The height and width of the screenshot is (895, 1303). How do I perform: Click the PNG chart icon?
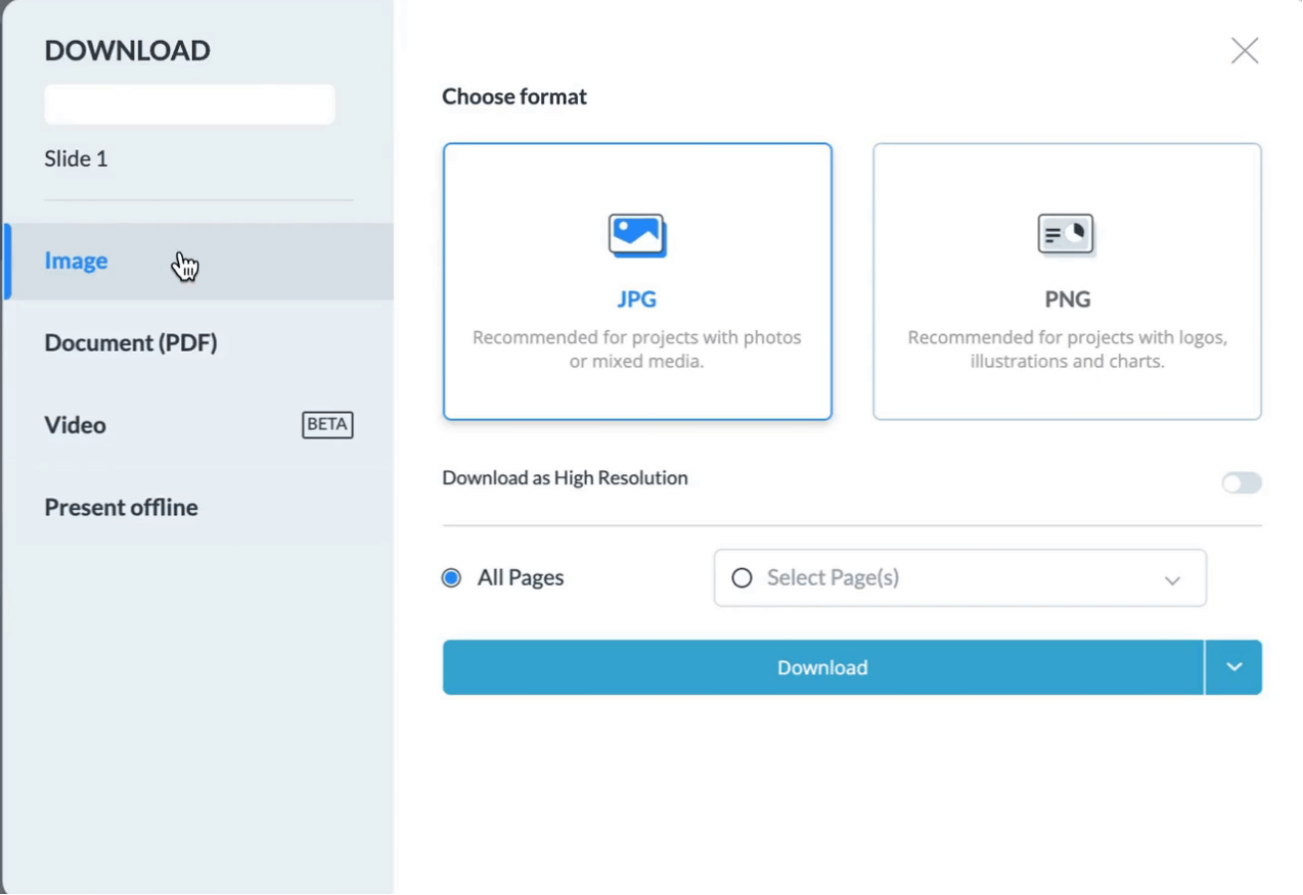(1066, 235)
